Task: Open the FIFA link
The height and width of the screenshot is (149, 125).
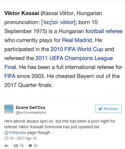Action: [x=10, y=76]
